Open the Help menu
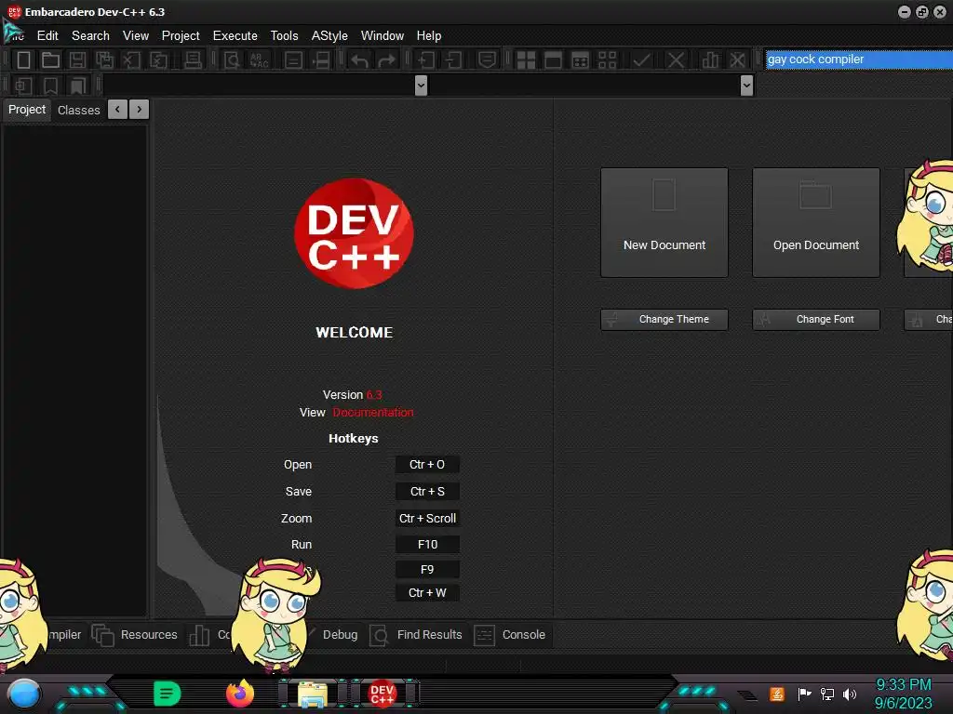This screenshot has height=714, width=953. point(429,36)
